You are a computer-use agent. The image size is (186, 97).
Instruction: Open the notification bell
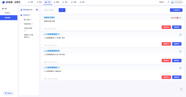click(168, 2)
